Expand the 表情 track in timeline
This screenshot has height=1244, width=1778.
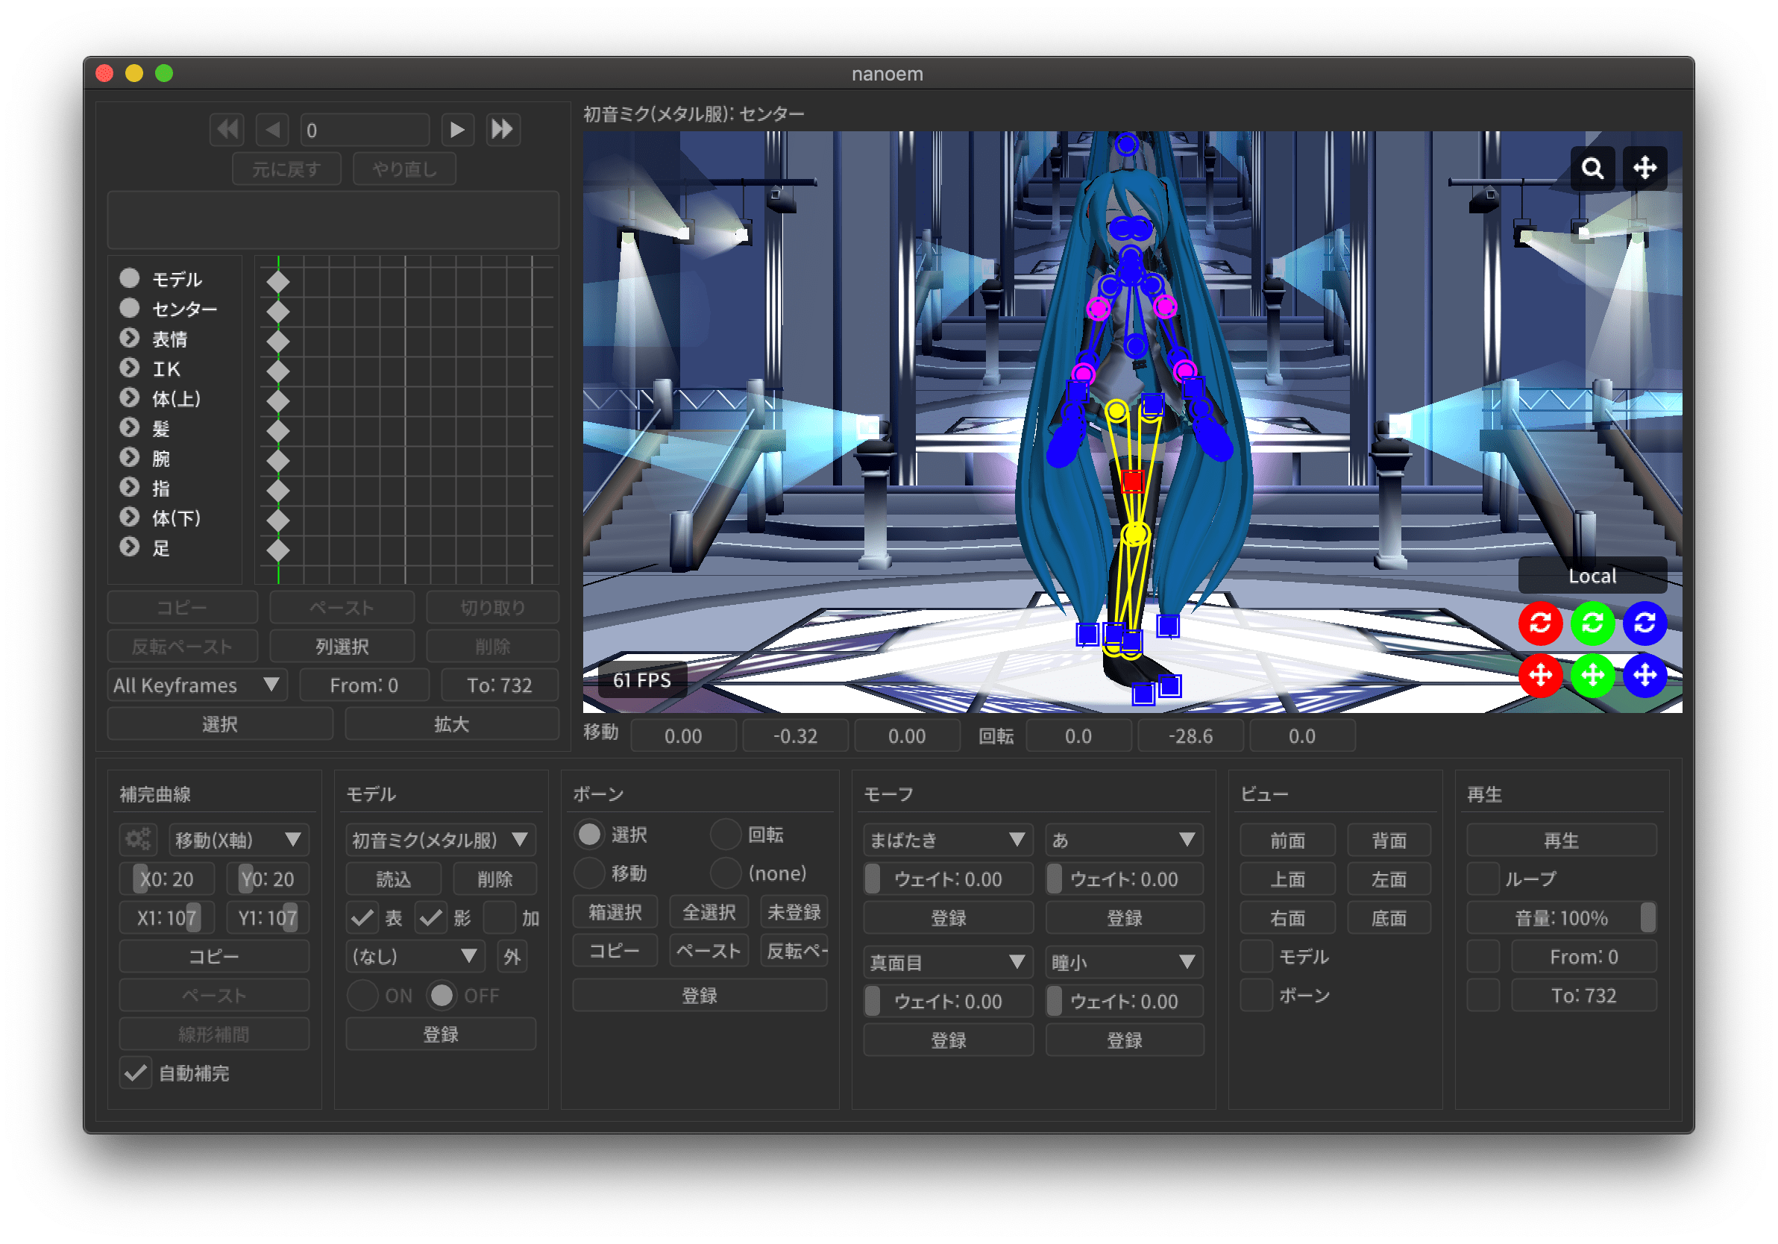pyautogui.click(x=129, y=339)
